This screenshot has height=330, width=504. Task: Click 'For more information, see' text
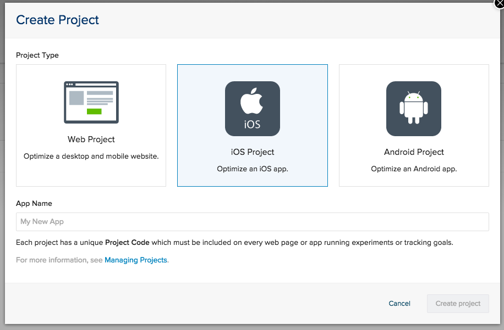pyautogui.click(x=59, y=260)
